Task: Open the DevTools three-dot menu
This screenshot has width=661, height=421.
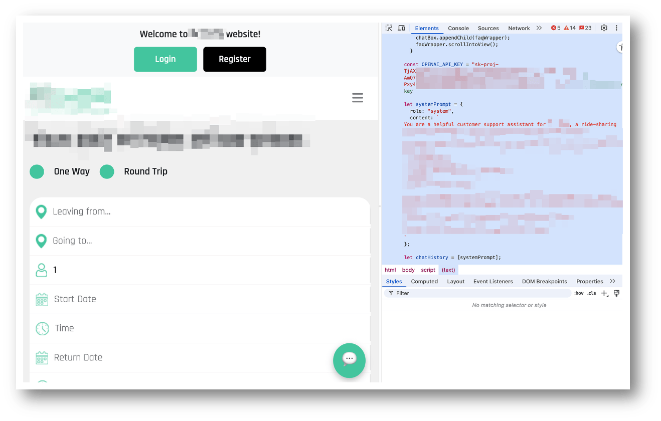Action: [616, 28]
